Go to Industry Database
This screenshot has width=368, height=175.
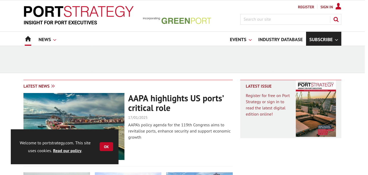coord(280,40)
